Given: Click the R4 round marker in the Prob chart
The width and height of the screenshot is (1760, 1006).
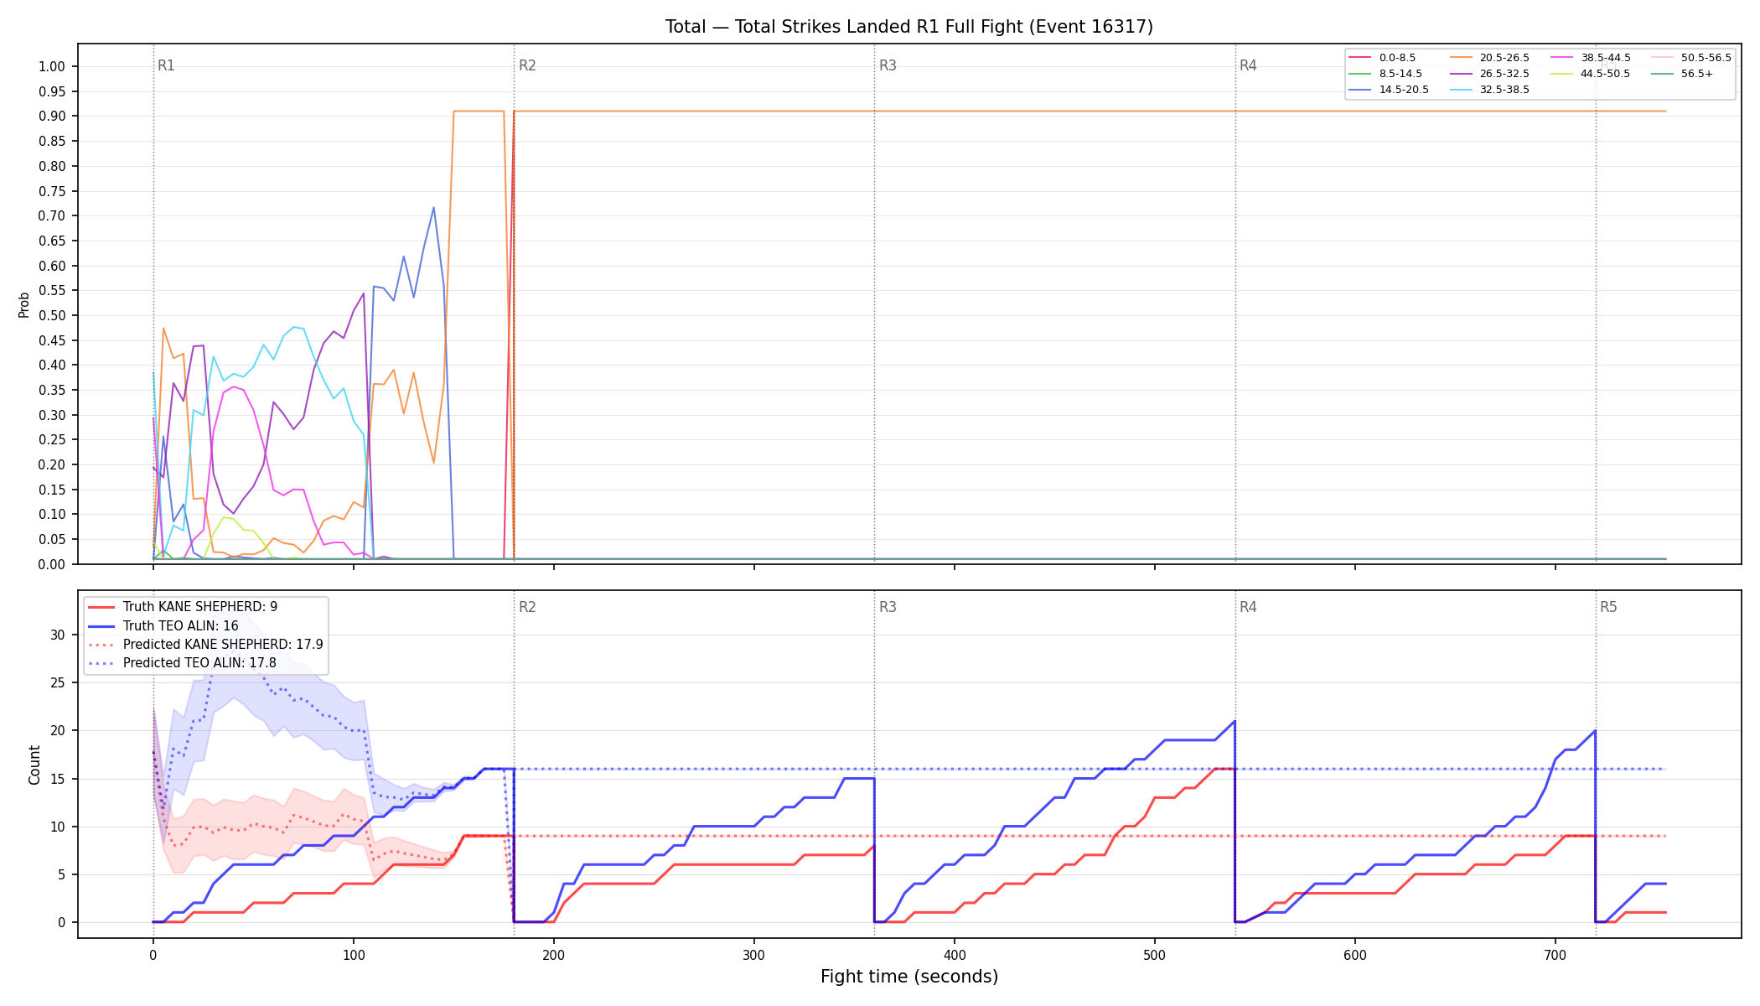Looking at the screenshot, I should [1248, 65].
